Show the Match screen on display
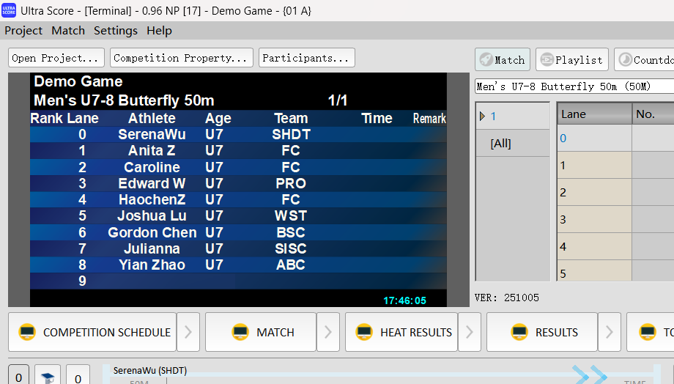This screenshot has height=384, width=674. point(261,332)
